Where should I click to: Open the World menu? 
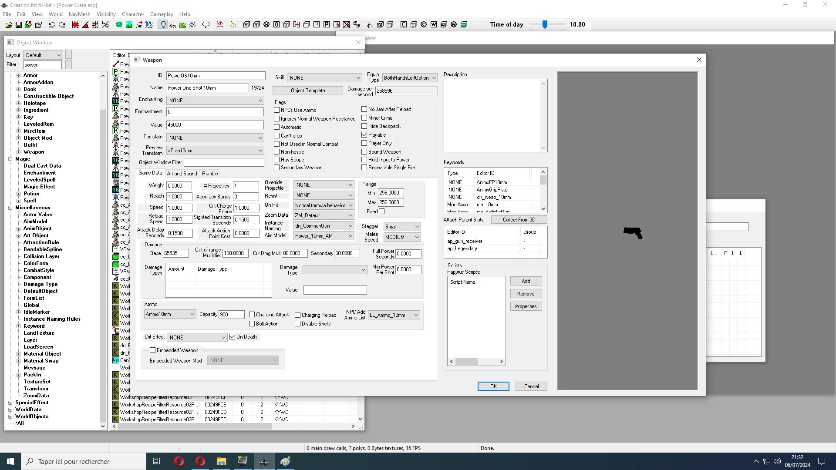click(55, 14)
